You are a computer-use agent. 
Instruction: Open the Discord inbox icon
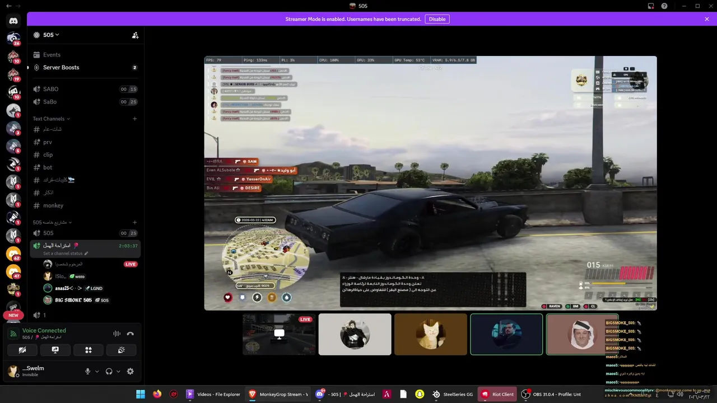coord(651,6)
